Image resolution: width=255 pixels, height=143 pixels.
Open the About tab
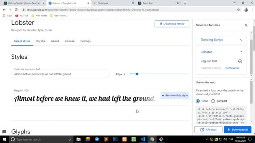coord(55,41)
